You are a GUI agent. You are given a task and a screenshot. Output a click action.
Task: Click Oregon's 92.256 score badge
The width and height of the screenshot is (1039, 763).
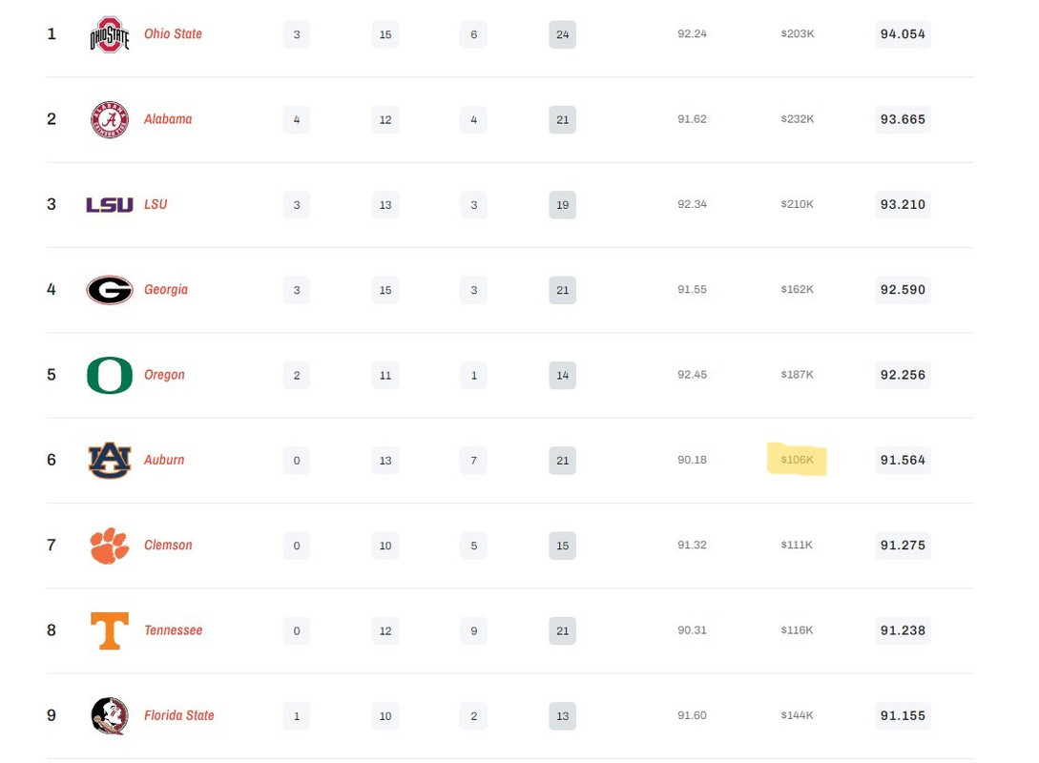click(x=903, y=375)
